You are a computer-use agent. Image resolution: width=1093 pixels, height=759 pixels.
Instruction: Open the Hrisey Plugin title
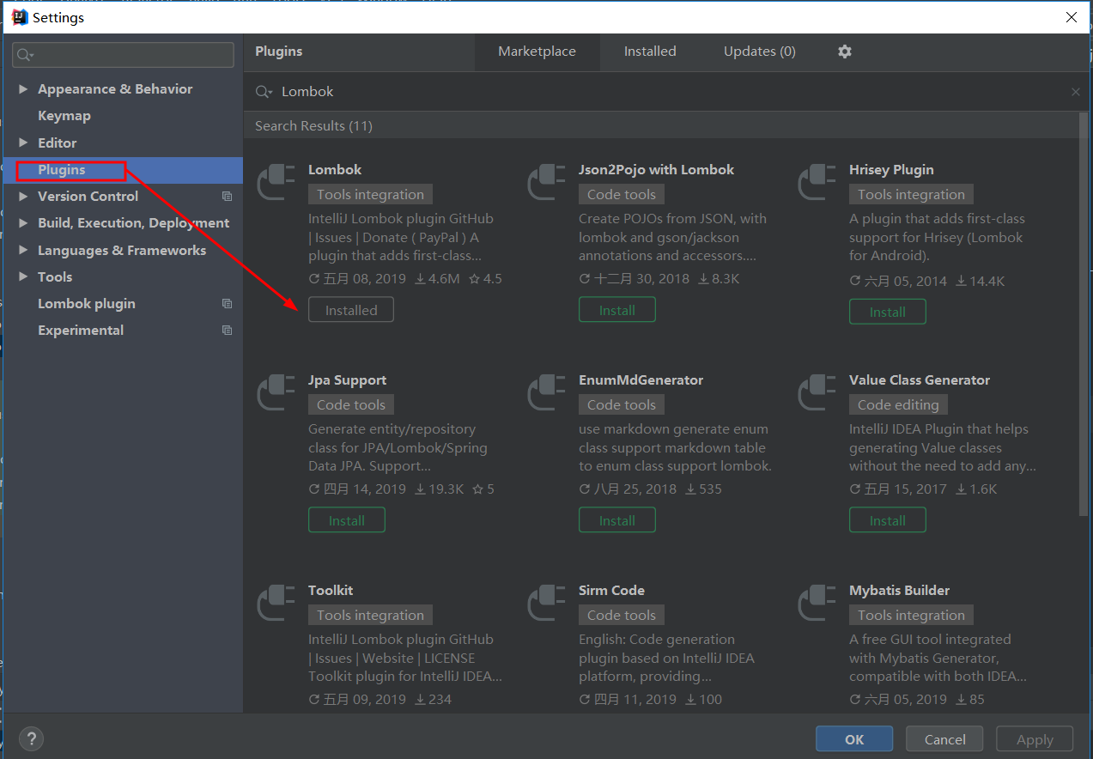(x=891, y=170)
